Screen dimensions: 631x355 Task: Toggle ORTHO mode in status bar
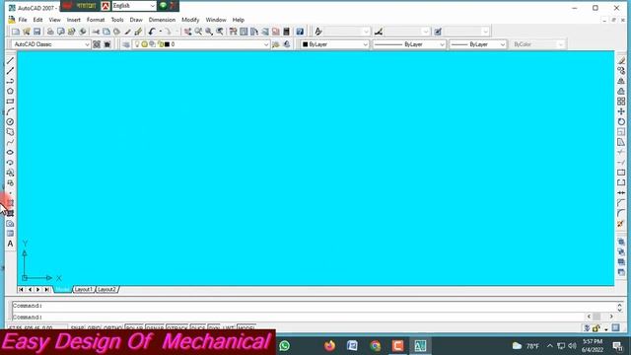(112, 327)
